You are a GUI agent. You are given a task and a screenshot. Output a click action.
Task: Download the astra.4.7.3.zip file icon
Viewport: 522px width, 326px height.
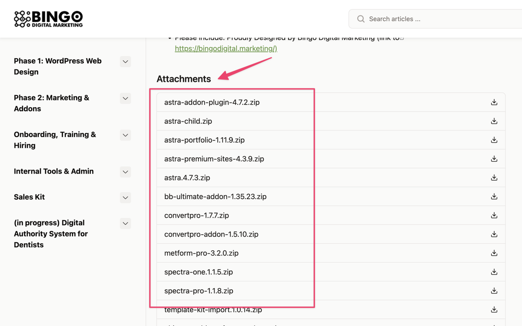click(x=494, y=178)
